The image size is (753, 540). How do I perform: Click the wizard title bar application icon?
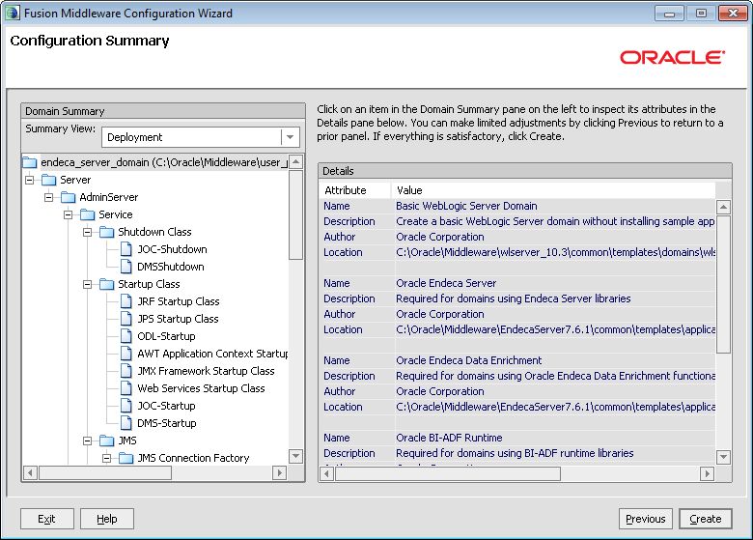12,13
